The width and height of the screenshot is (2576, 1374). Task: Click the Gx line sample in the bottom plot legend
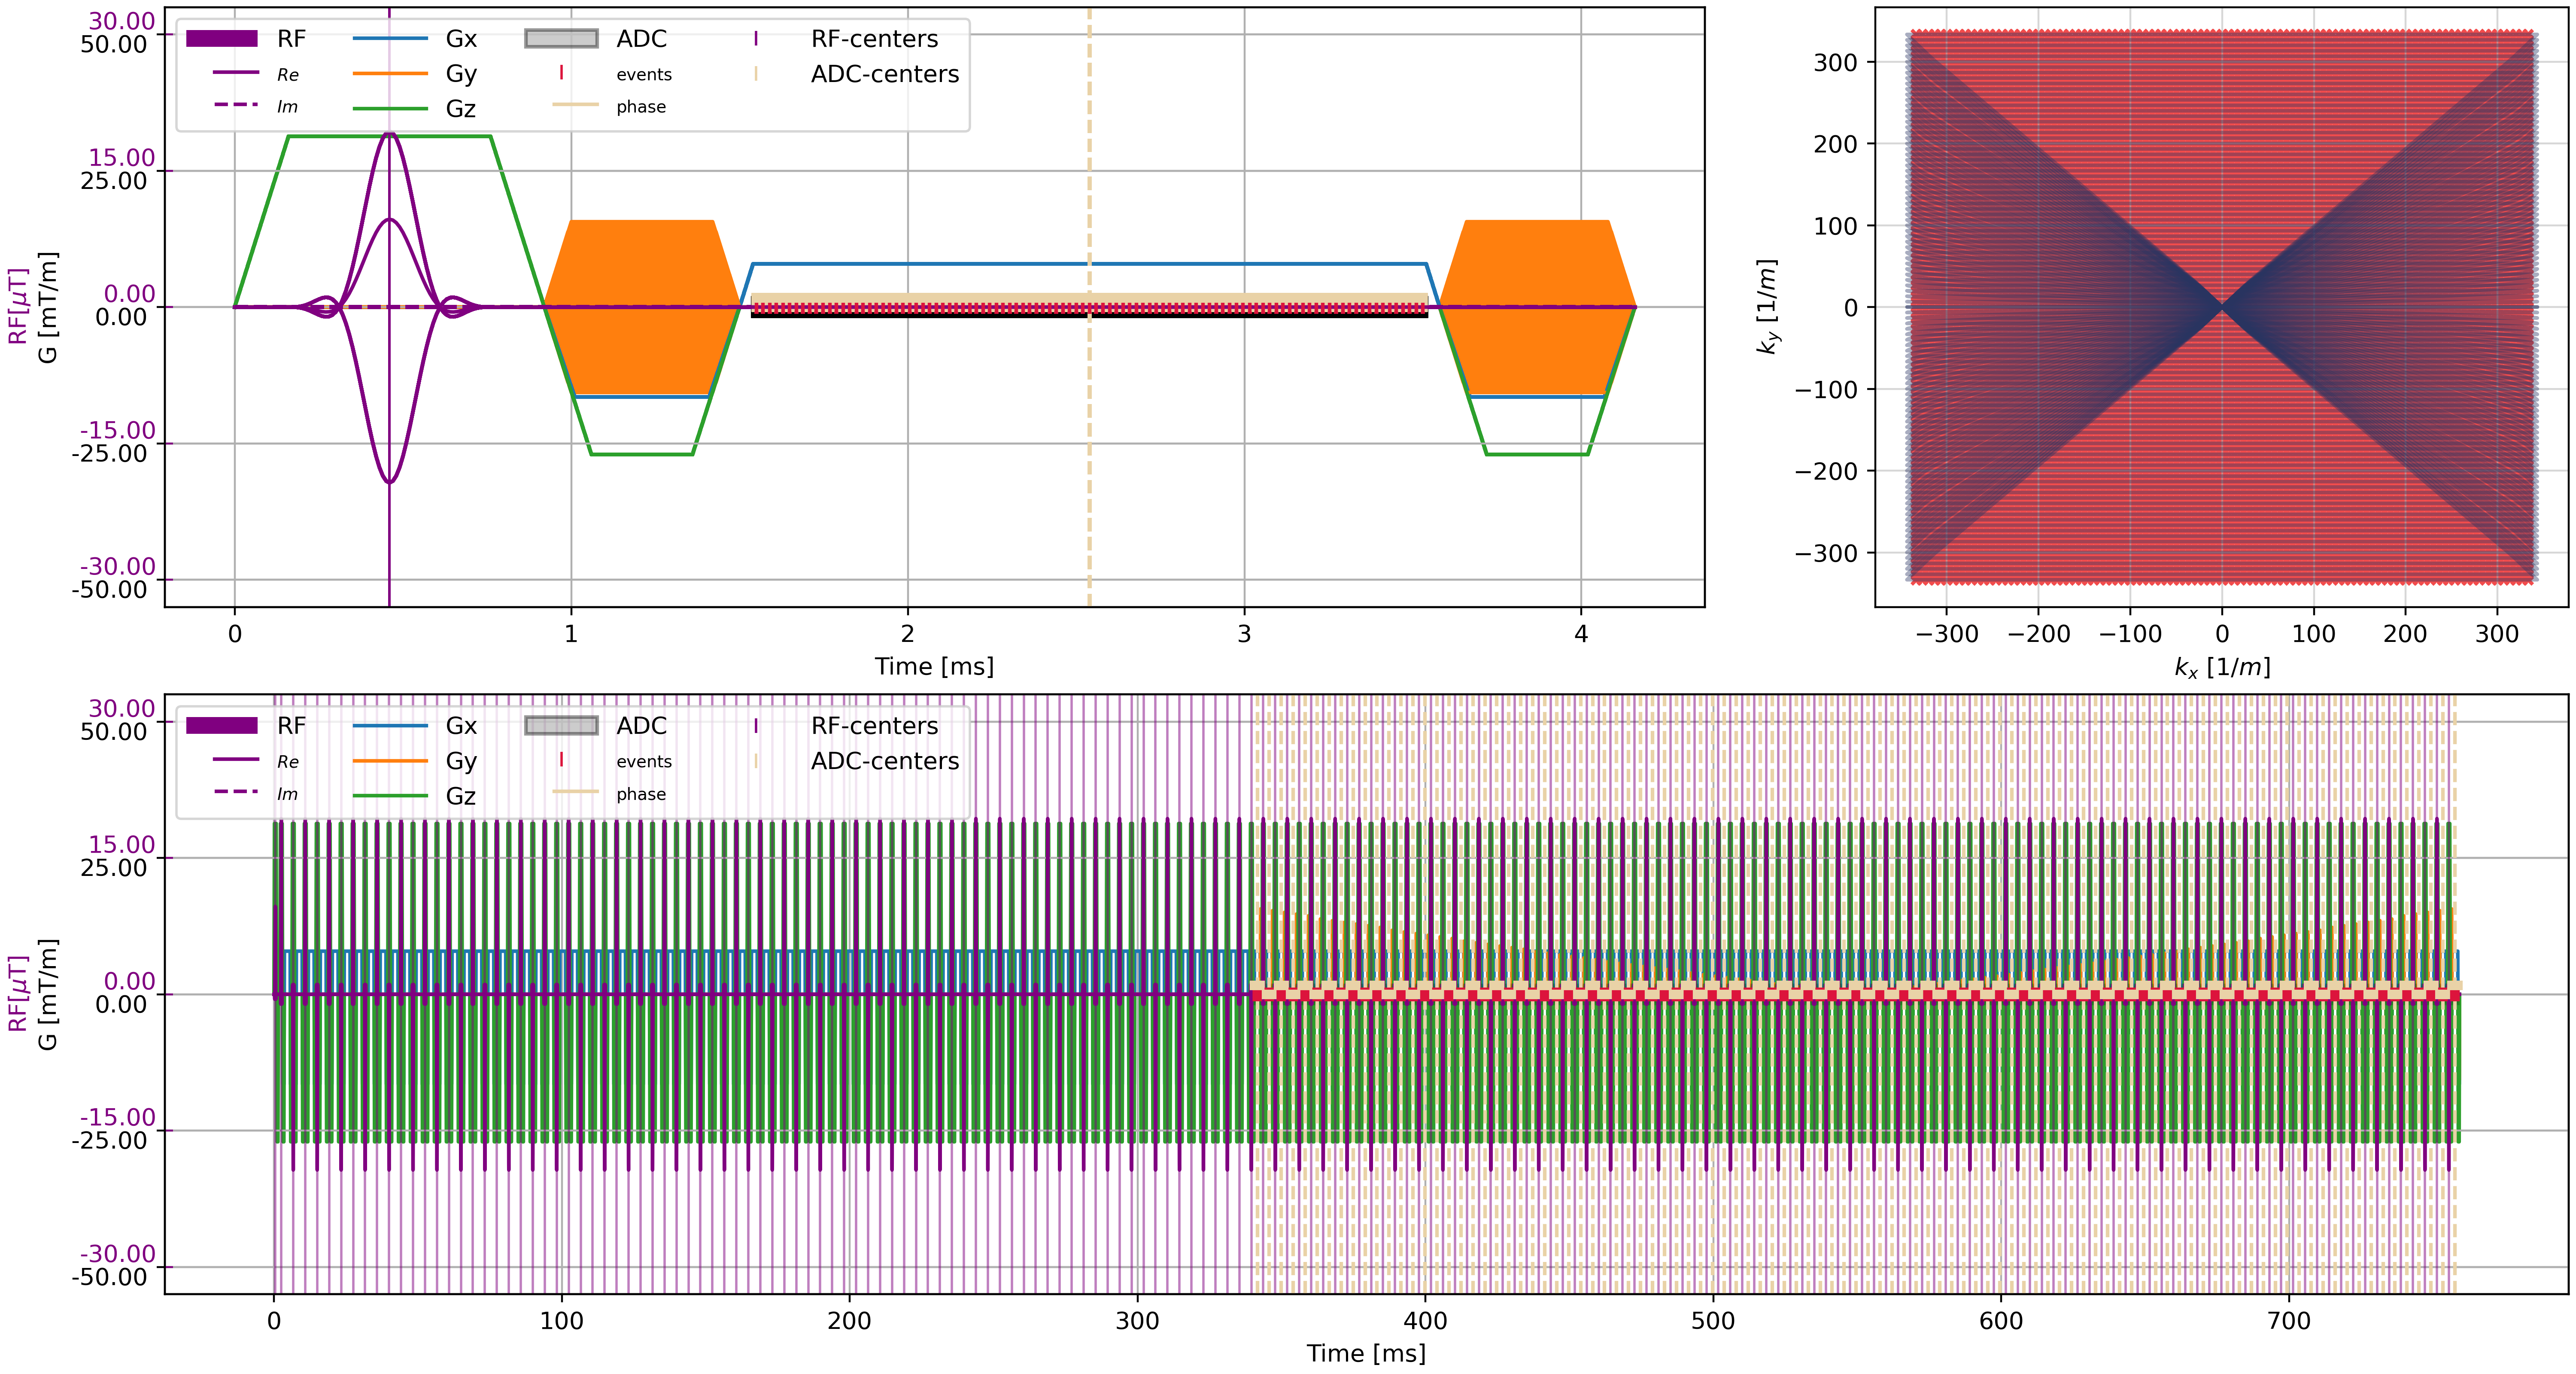390,726
